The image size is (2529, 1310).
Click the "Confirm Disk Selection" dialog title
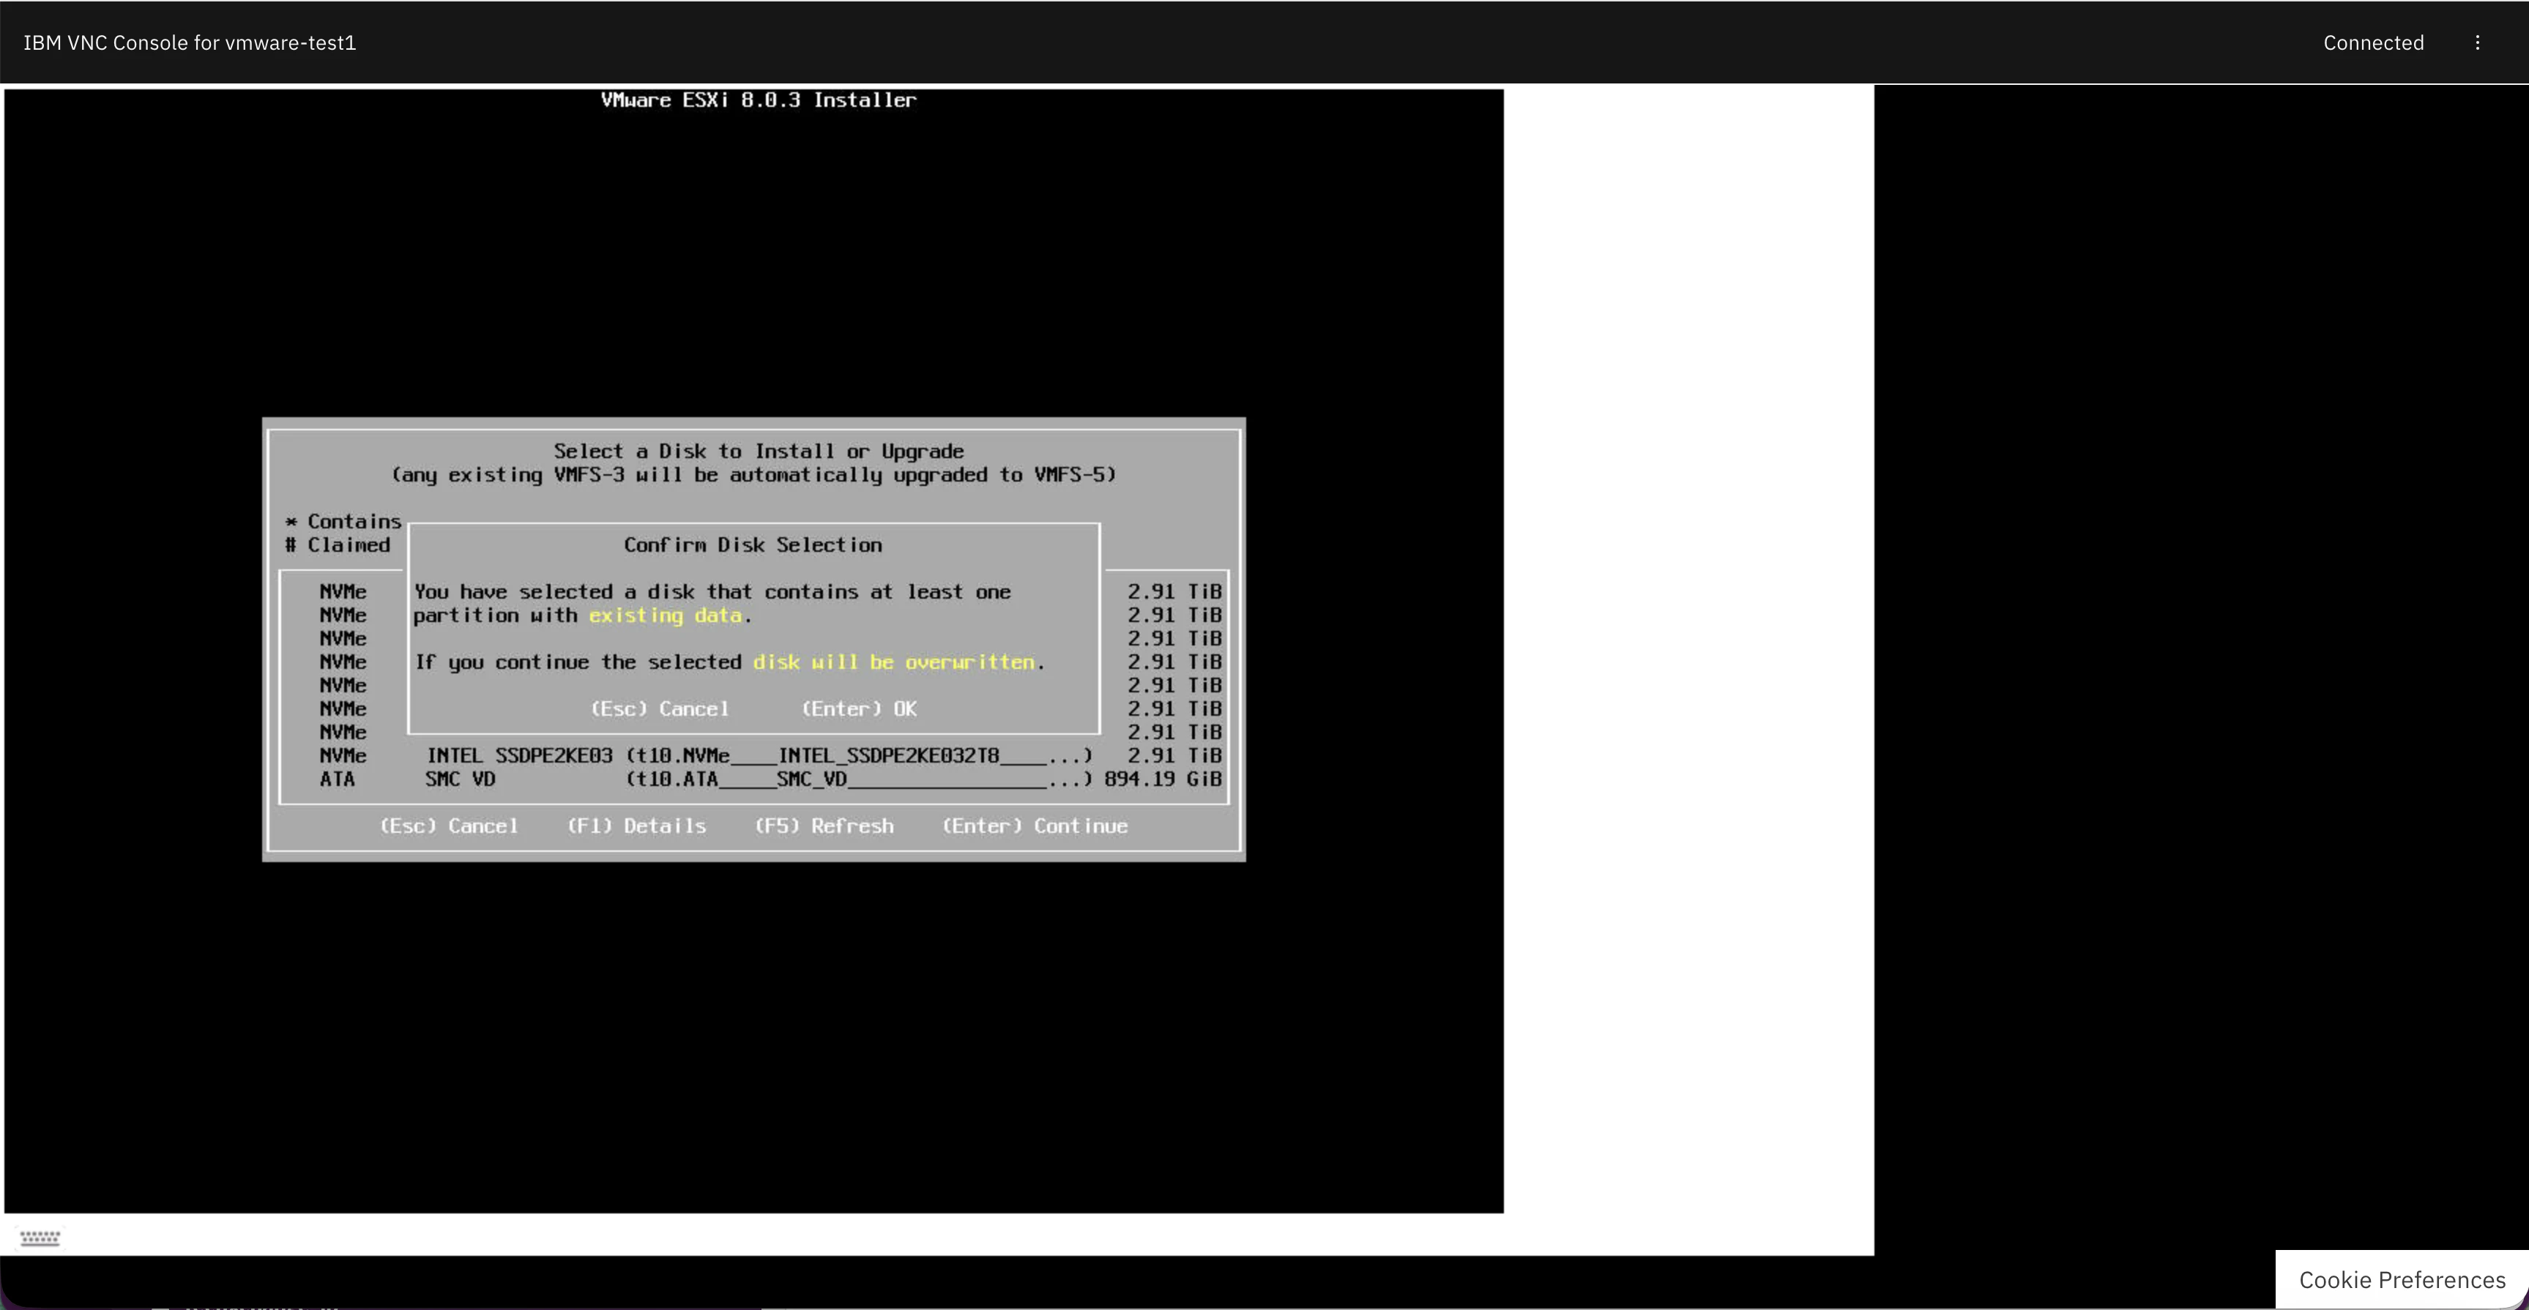753,544
